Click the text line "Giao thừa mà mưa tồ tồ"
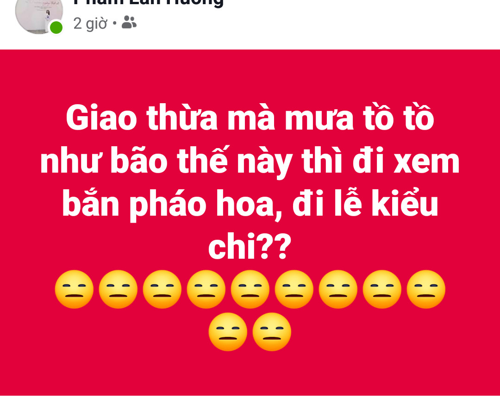The image size is (500, 398). 250,118
